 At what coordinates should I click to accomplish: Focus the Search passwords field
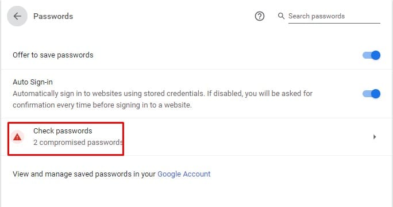334,16
